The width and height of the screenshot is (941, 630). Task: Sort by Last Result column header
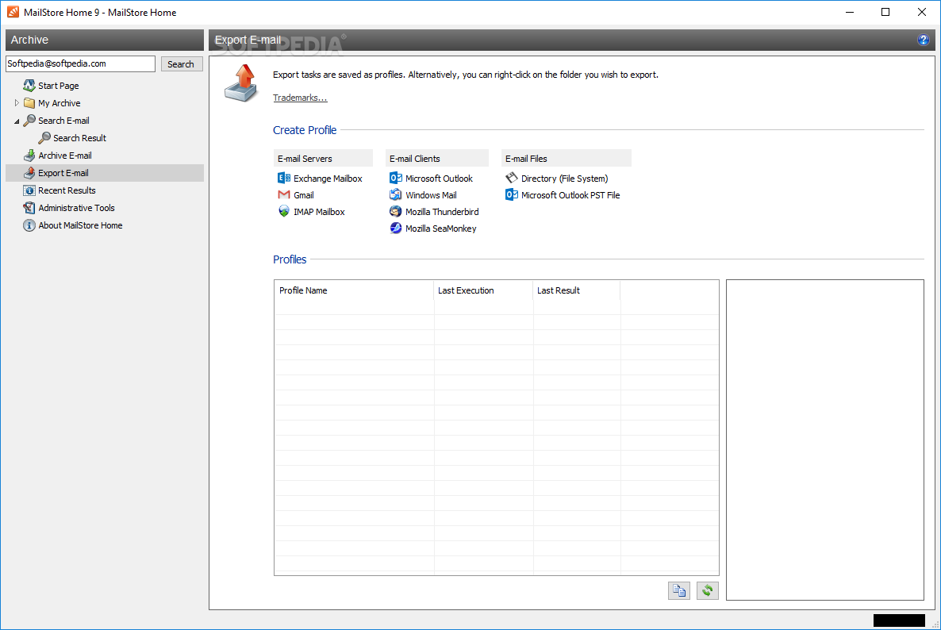pyautogui.click(x=577, y=290)
